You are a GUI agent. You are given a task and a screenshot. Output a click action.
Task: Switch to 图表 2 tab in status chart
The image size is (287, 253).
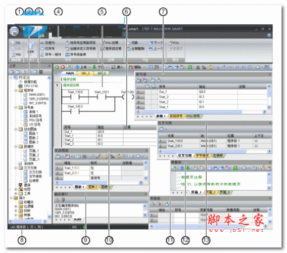click(x=92, y=187)
